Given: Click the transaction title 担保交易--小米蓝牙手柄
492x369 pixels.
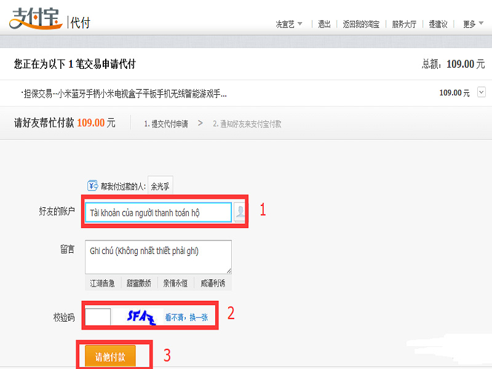Looking at the screenshot, I should 124,93.
